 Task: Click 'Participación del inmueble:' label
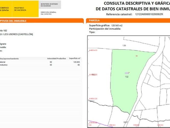tap(105, 29)
